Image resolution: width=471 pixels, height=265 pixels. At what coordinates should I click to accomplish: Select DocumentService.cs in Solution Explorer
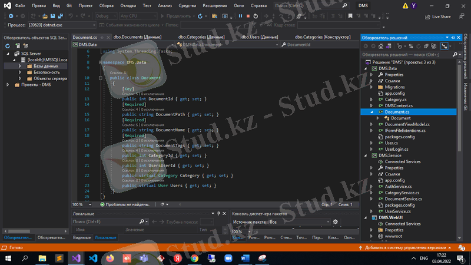point(403,198)
